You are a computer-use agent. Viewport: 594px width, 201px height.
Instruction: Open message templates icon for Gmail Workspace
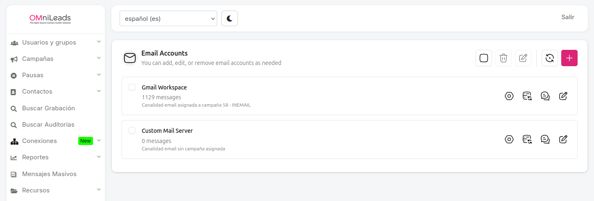(527, 96)
